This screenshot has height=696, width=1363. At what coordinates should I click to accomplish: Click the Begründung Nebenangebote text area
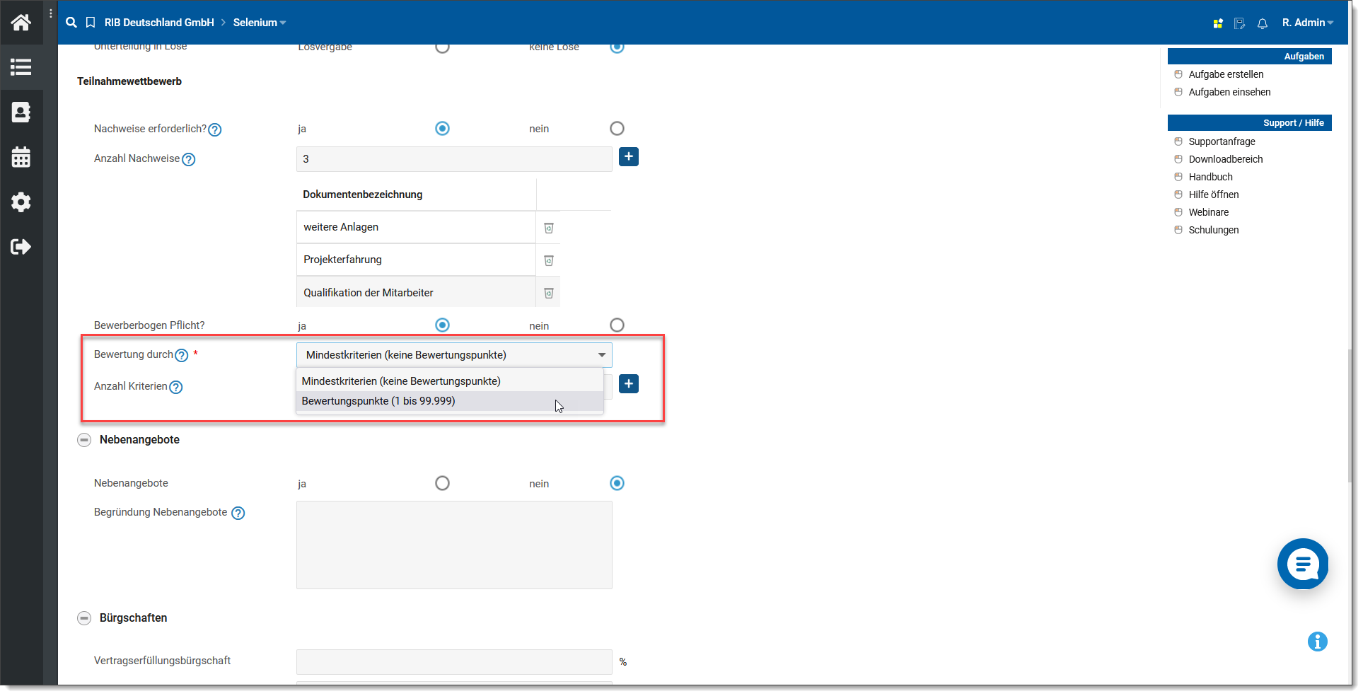(454, 545)
